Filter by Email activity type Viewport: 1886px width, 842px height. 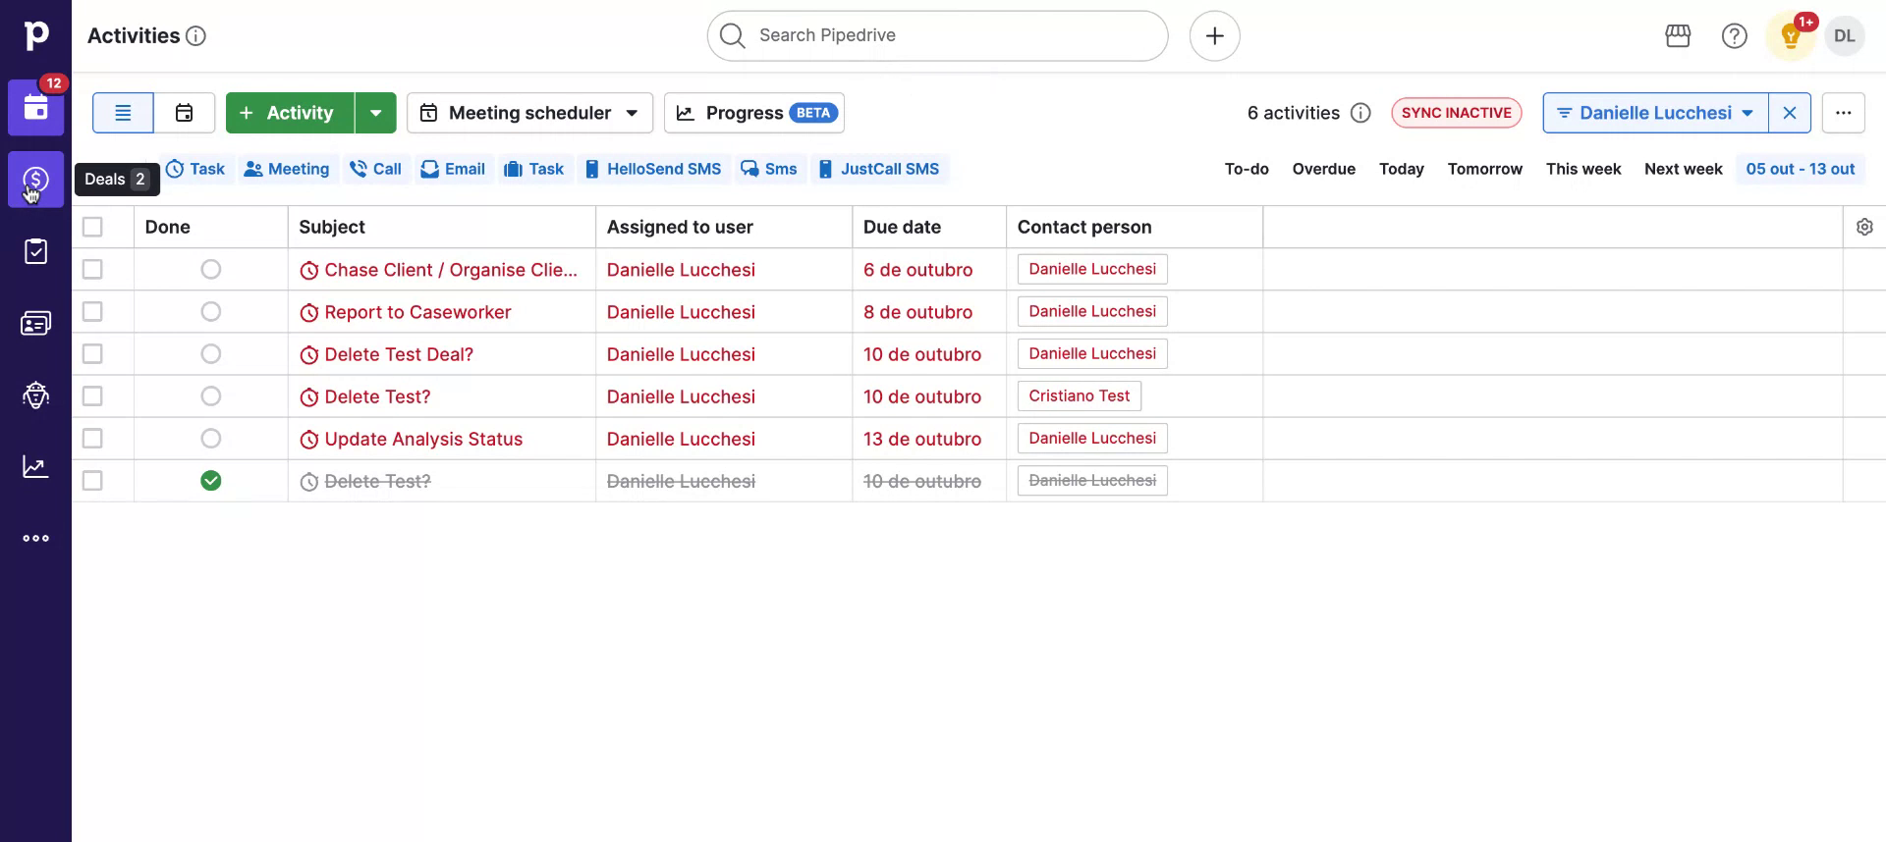[453, 169]
